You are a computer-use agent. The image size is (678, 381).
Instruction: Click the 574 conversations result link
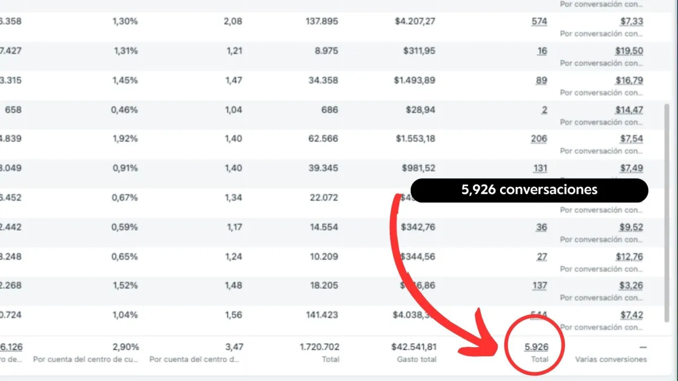coord(540,21)
